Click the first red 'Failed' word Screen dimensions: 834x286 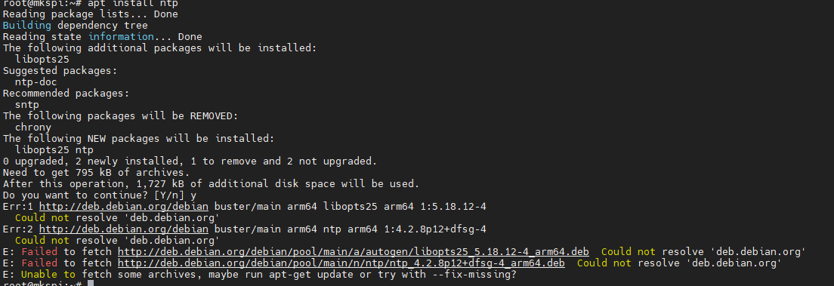click(39, 251)
